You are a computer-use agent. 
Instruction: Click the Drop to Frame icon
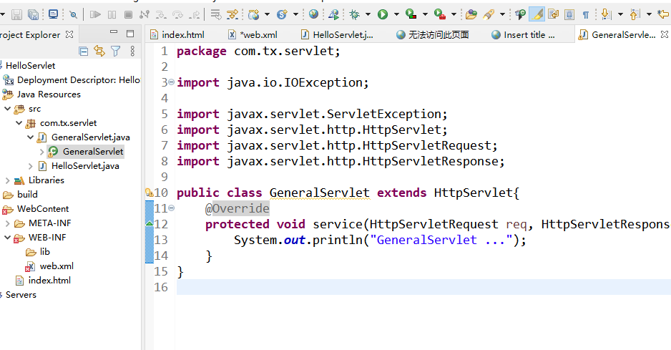tap(216, 15)
